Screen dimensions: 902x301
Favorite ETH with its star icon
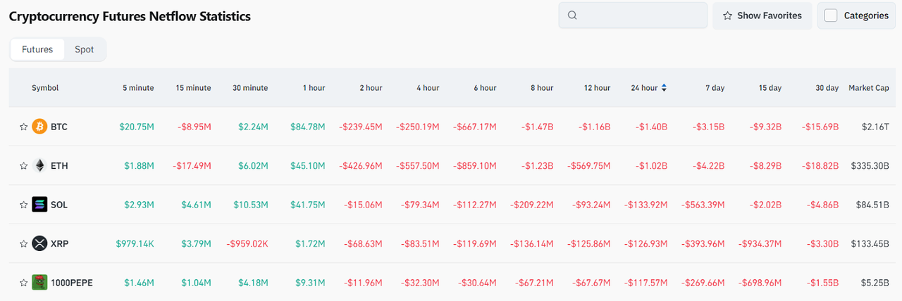point(23,166)
